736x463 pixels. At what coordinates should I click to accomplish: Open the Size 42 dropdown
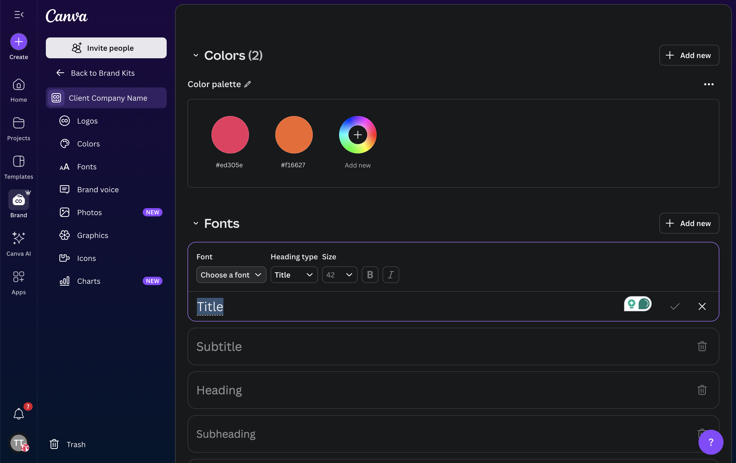(340, 275)
